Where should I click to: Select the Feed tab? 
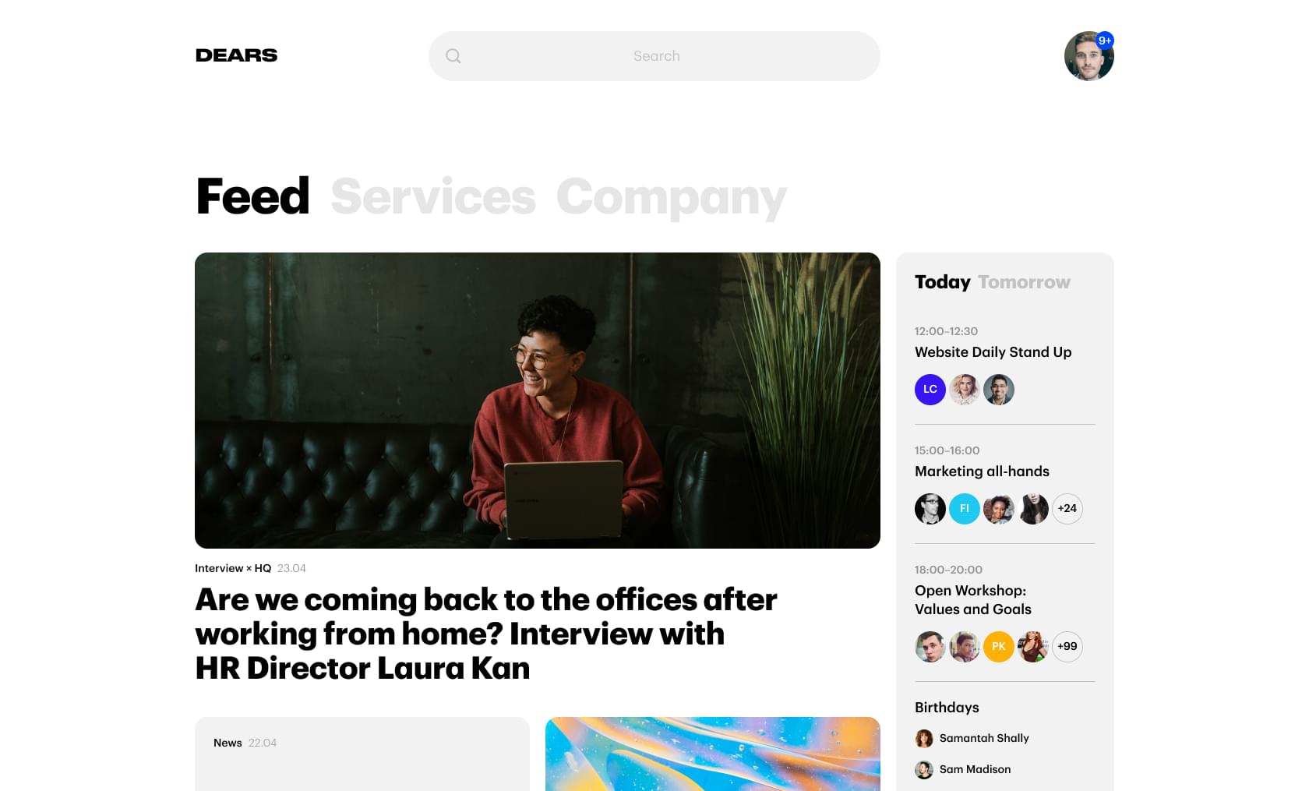click(x=252, y=196)
